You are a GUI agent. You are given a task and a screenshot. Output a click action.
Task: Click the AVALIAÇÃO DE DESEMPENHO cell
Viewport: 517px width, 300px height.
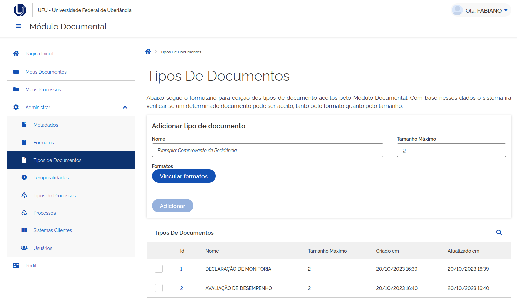pos(238,288)
